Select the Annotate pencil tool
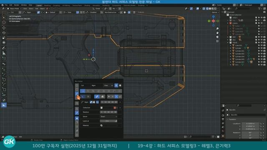Screen dimensions: 267x150 [4, 48]
